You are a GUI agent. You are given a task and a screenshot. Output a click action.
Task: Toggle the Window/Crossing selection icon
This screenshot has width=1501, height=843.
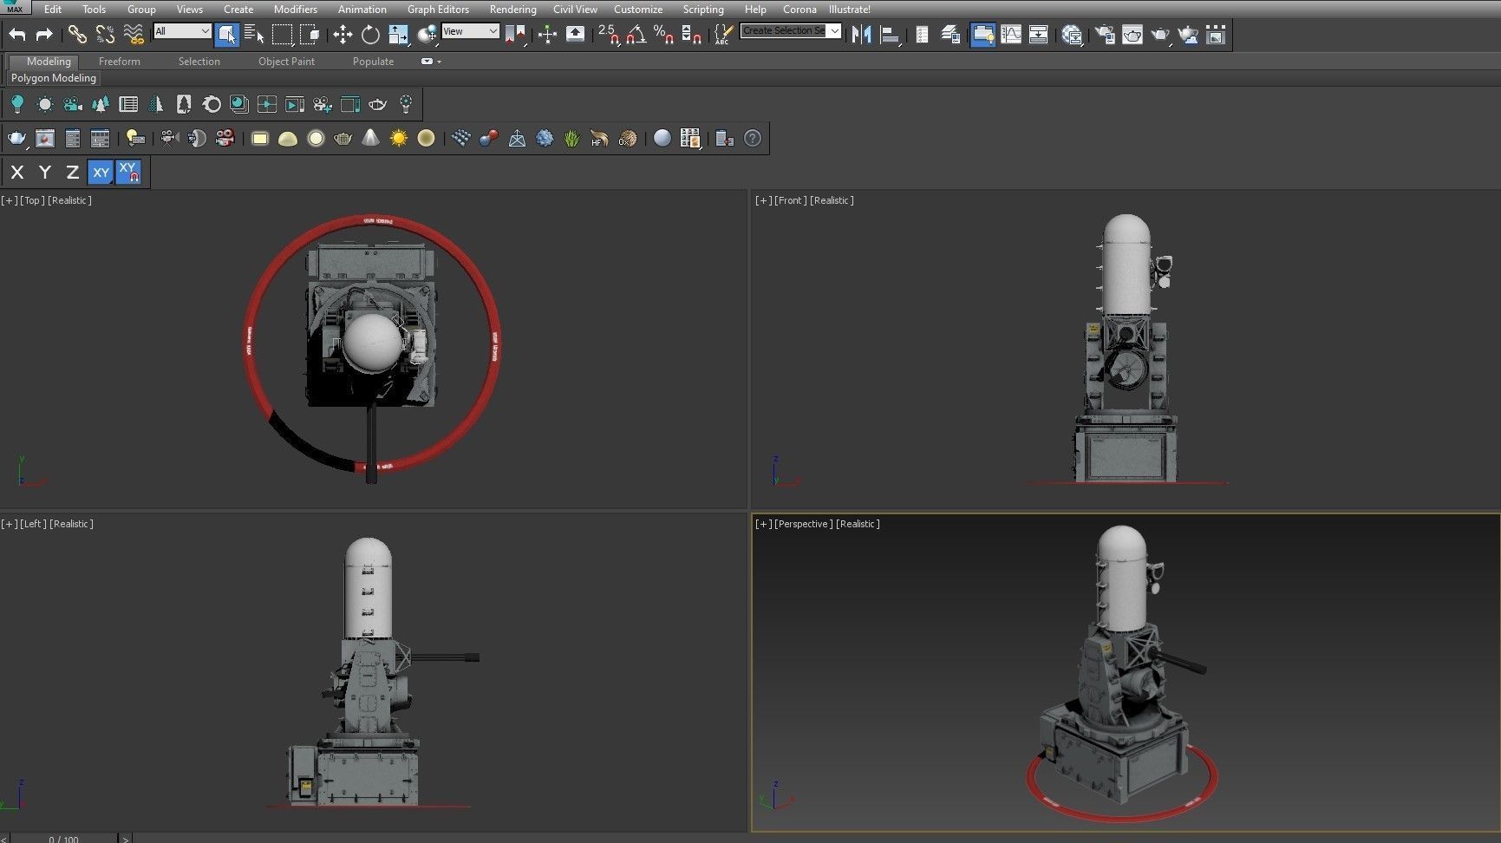(310, 35)
